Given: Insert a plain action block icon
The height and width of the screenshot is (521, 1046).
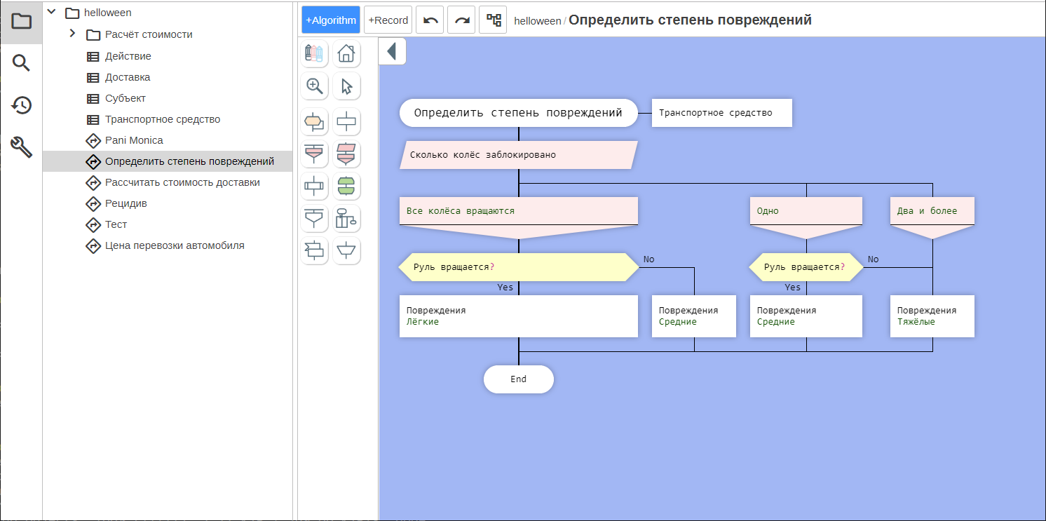Looking at the screenshot, I should tap(346, 122).
